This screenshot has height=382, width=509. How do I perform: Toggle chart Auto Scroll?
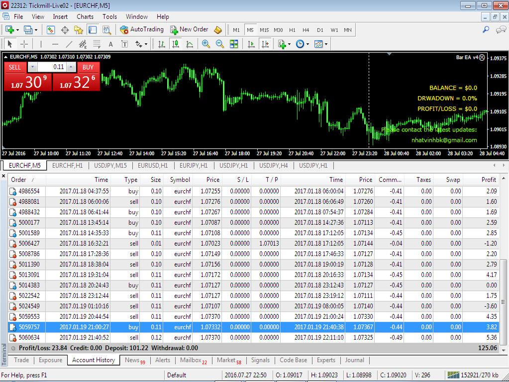pyautogui.click(x=251, y=44)
